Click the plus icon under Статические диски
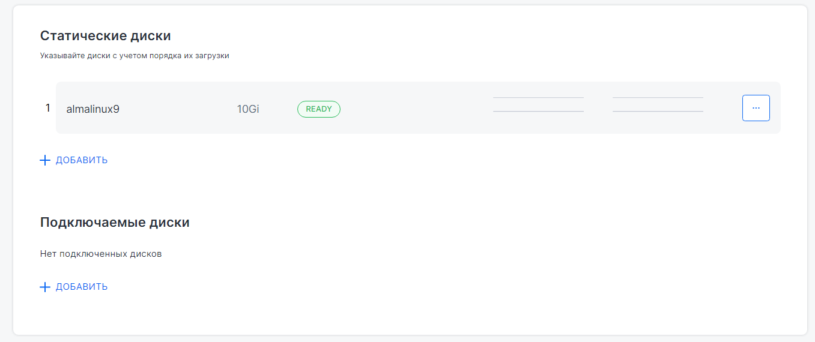 (44, 160)
